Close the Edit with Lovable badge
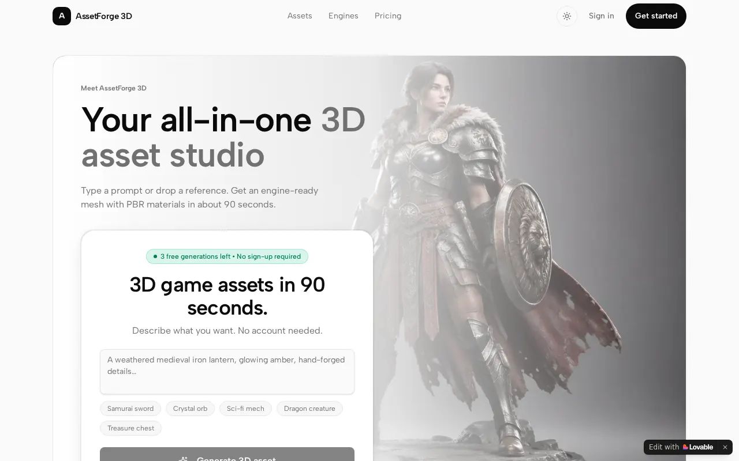Screen dimensions: 739x461 tap(725, 447)
